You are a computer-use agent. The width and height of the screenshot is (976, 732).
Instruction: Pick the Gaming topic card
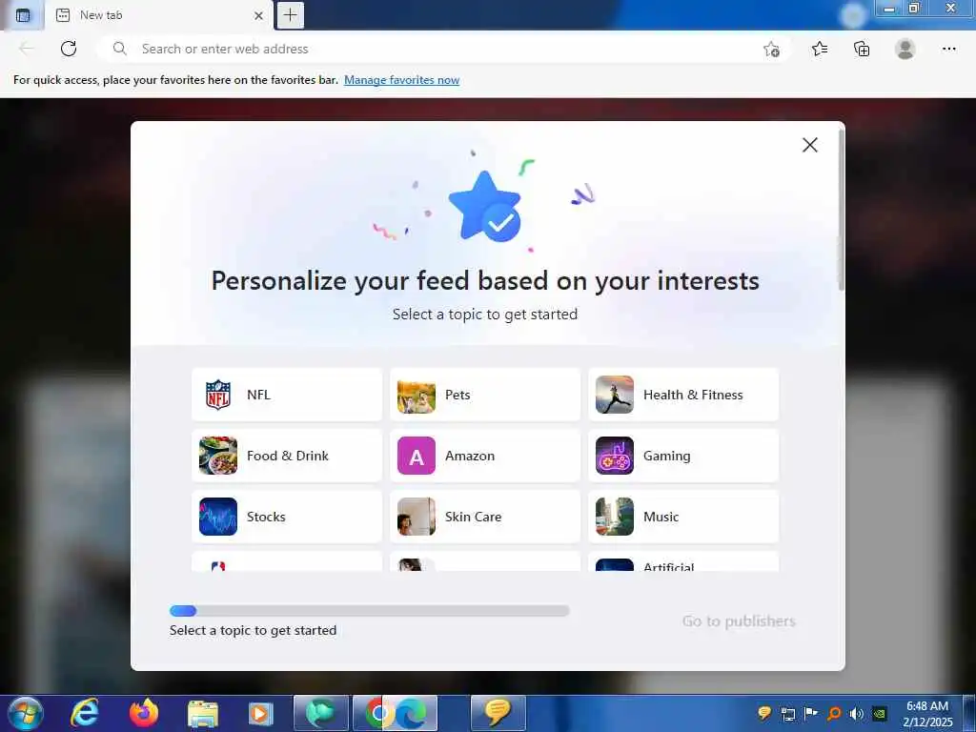683,456
